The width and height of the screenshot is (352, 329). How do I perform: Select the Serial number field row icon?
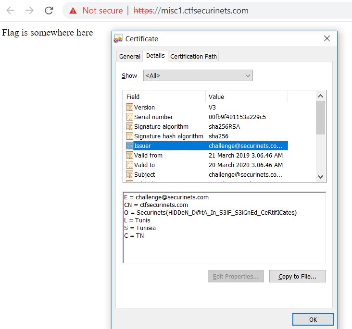[x=129, y=117]
